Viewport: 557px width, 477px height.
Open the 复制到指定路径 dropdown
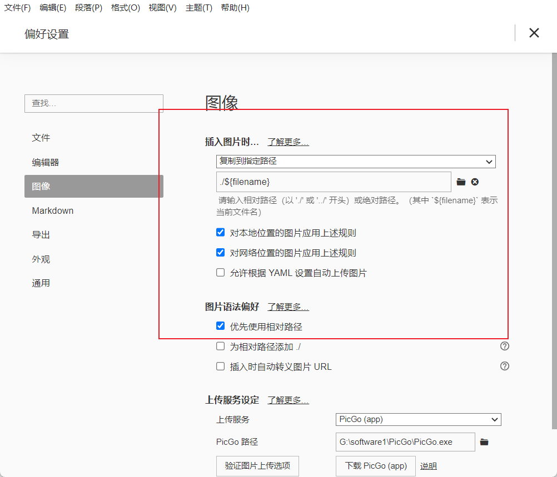(356, 162)
